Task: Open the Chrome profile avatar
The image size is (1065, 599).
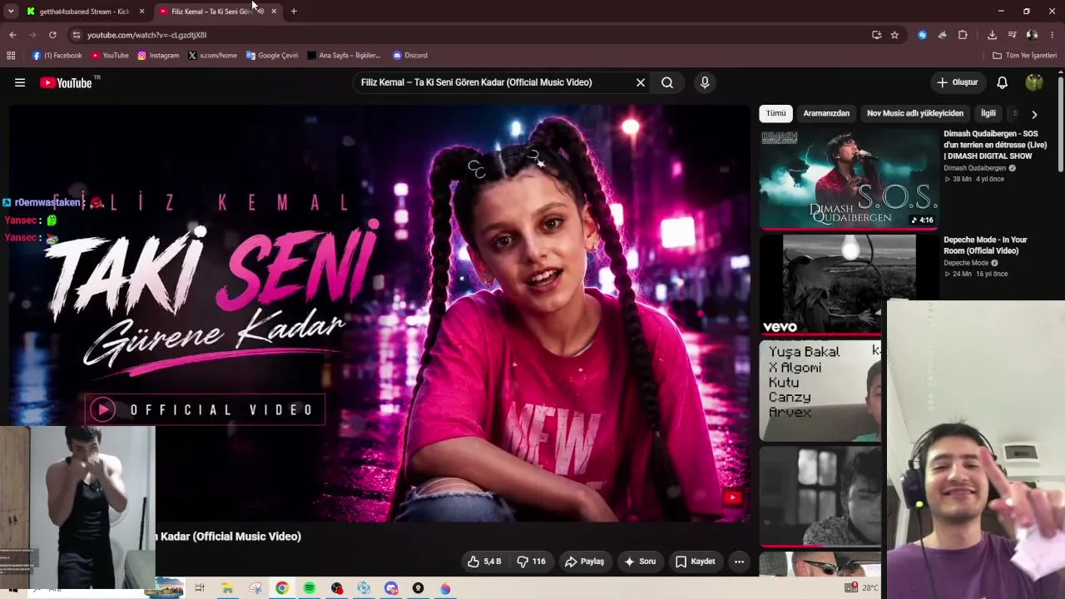Action: coord(1032,35)
